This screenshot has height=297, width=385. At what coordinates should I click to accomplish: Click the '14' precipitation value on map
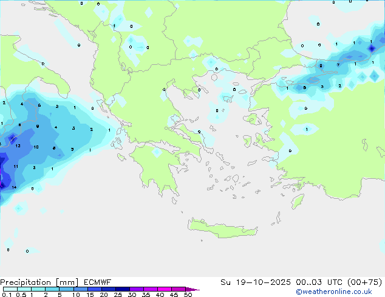tap(14, 187)
